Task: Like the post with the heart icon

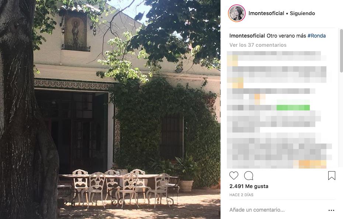Action: pos(233,176)
